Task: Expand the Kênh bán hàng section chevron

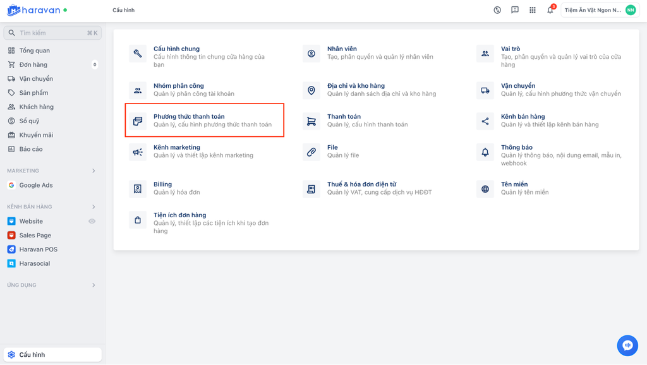Action: [x=94, y=207]
